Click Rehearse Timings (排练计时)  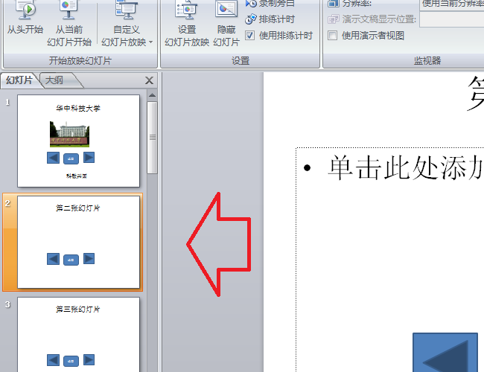[270, 19]
